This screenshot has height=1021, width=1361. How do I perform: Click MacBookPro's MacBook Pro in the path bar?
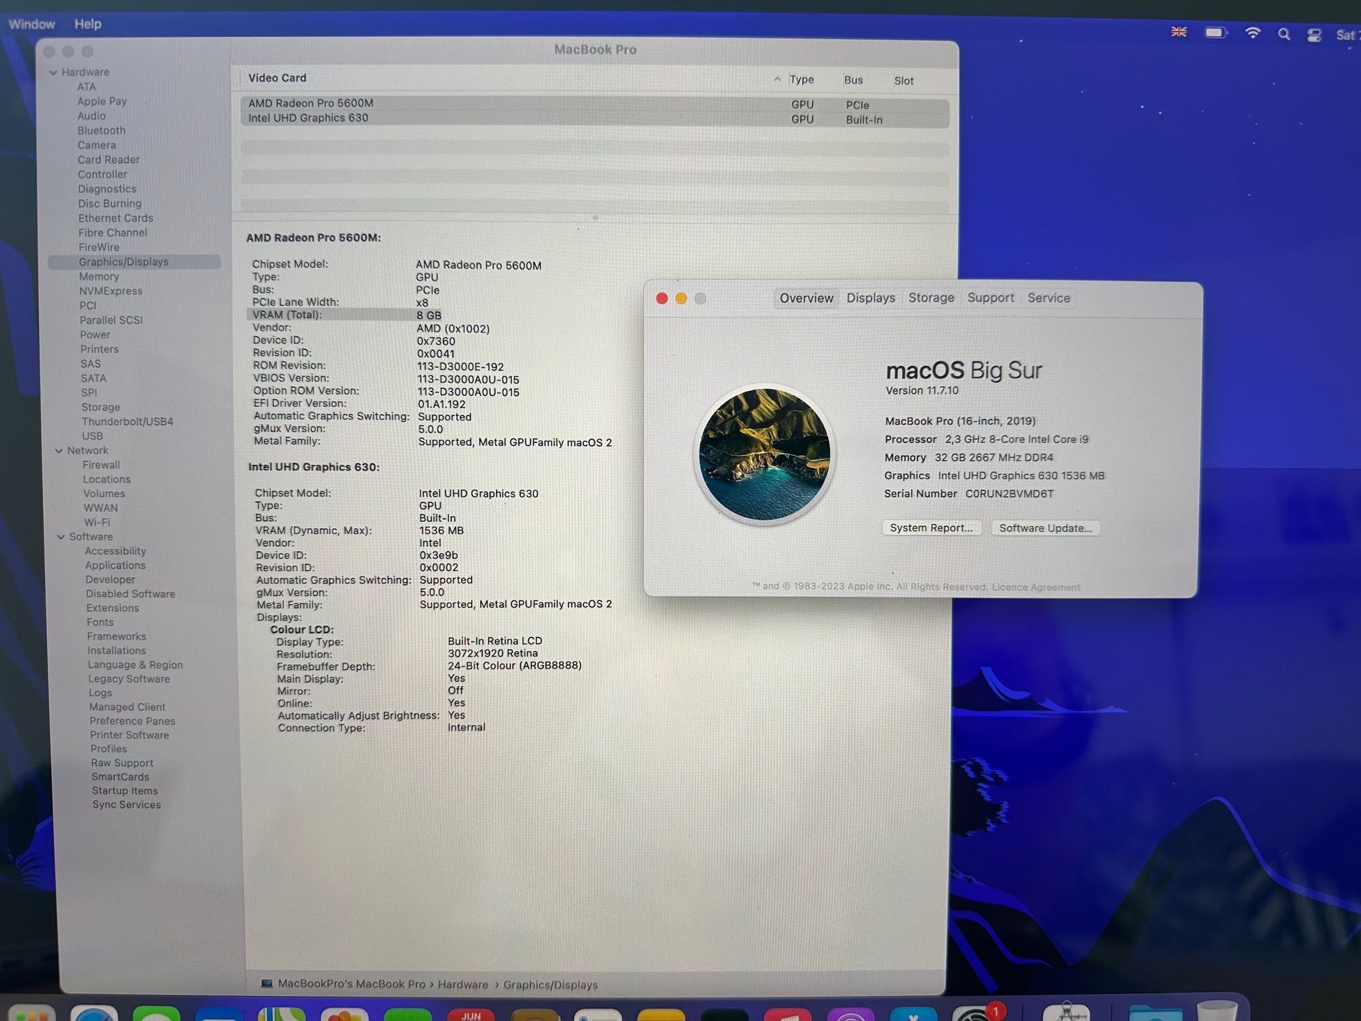point(351,984)
